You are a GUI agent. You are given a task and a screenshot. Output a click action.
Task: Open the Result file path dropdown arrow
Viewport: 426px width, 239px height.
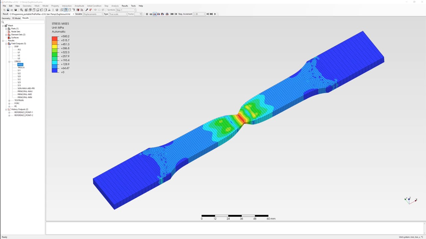click(73, 14)
